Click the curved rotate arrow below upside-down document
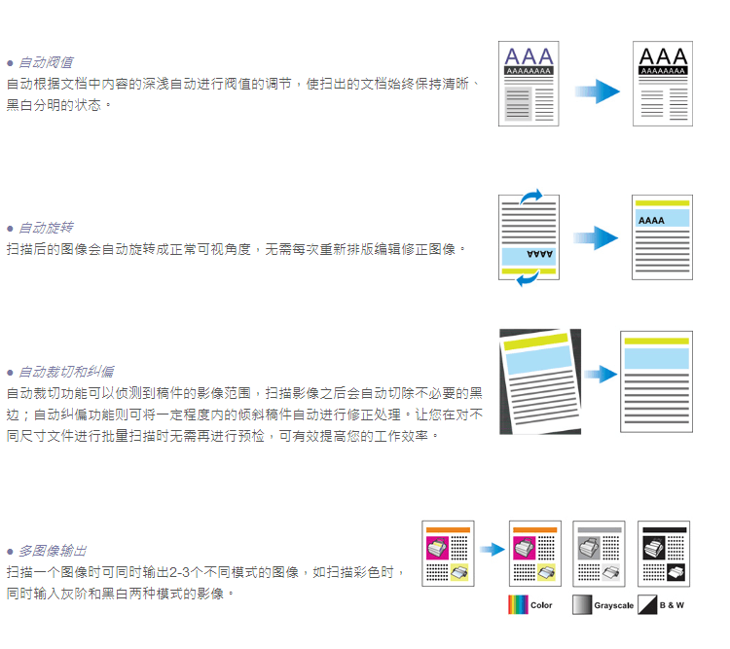Screen dimensions: 730x649 coord(528,278)
